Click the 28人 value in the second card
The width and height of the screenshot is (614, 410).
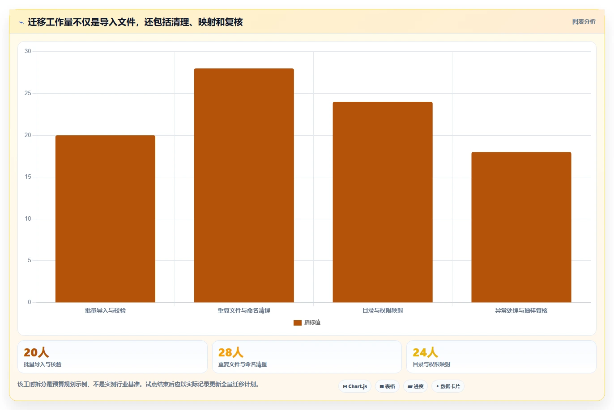[231, 352]
